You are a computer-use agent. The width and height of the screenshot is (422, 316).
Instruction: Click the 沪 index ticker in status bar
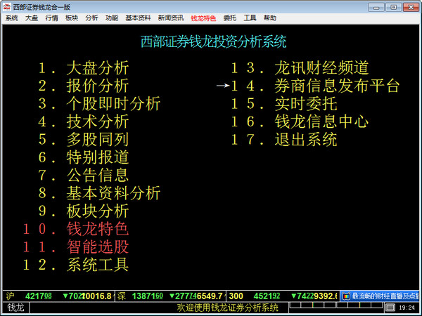[58, 296]
